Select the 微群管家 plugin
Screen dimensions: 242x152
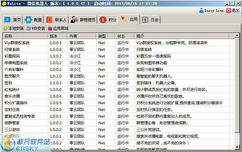[x=12, y=123]
